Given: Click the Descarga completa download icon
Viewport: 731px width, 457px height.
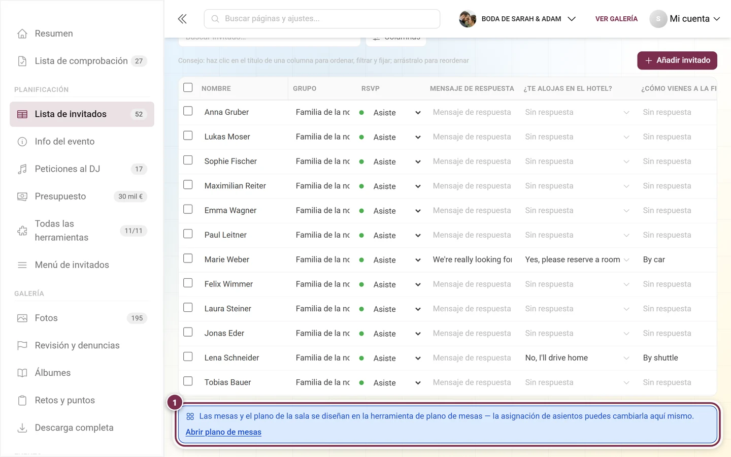Looking at the screenshot, I should [x=22, y=428].
